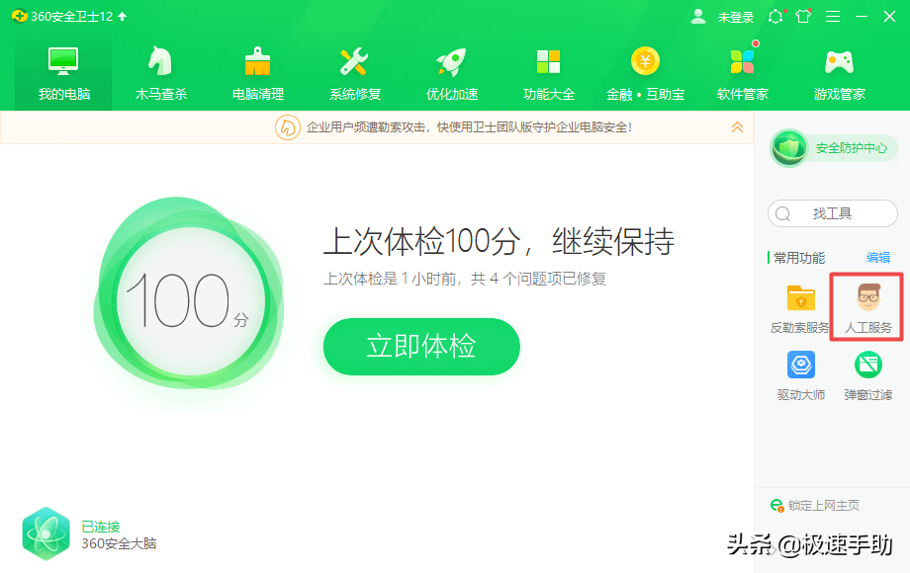Go to 优化加速 optimization tab
The height and width of the screenshot is (573, 910).
click(x=451, y=74)
